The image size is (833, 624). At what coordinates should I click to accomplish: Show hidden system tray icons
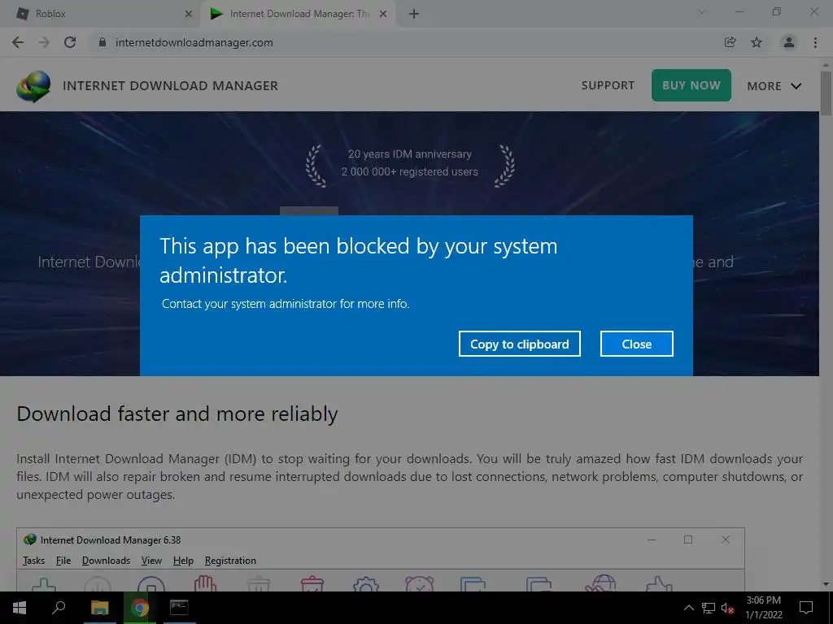[688, 608]
